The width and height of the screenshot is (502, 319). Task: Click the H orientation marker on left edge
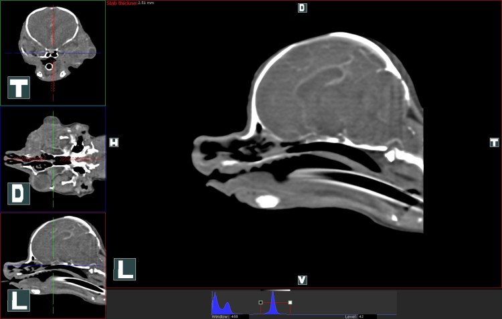tap(114, 142)
